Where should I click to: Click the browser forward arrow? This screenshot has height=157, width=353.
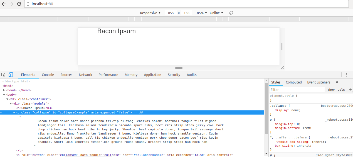[11, 4]
